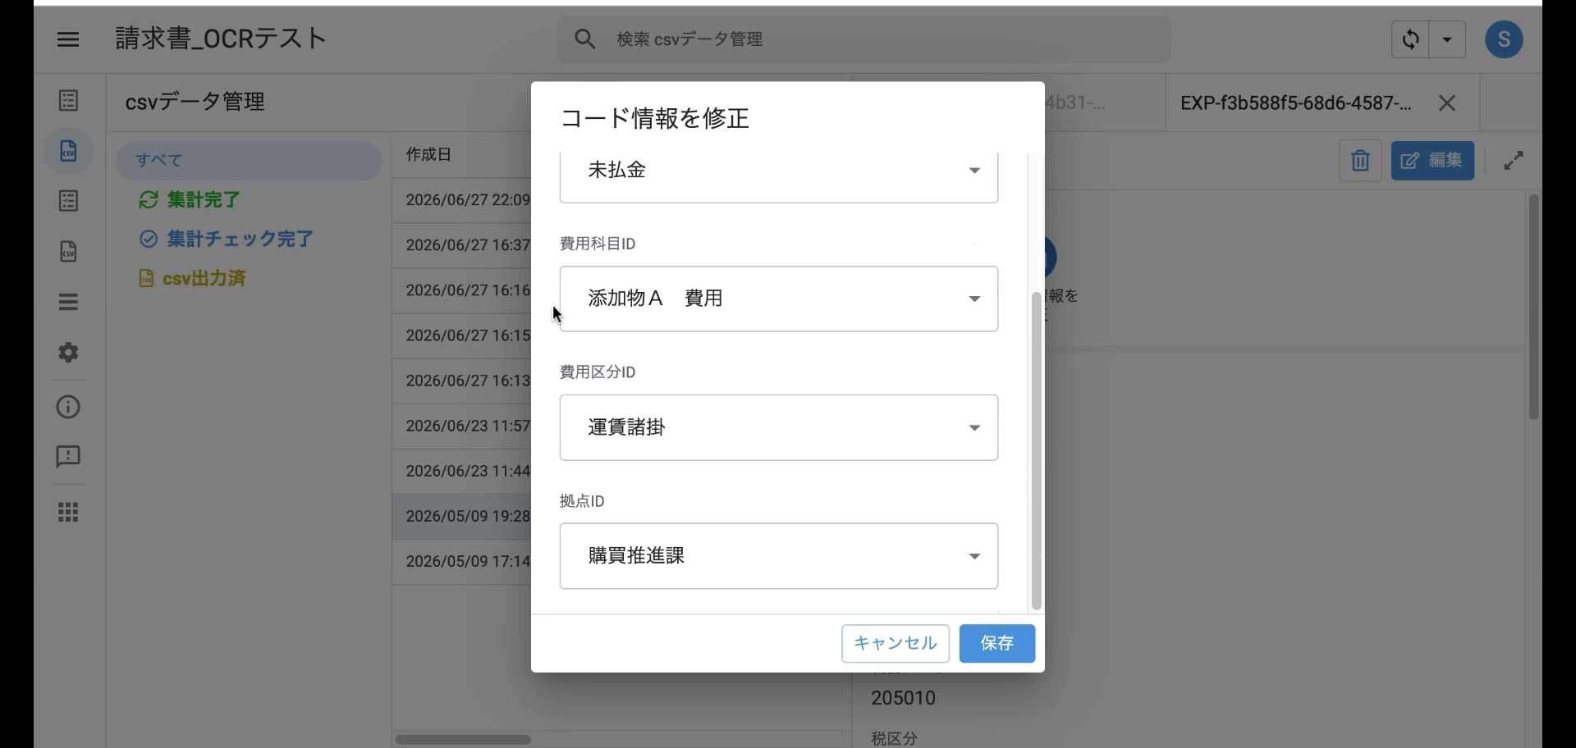
Task: Select the highlighted csv sidebar icon
Action: [69, 151]
